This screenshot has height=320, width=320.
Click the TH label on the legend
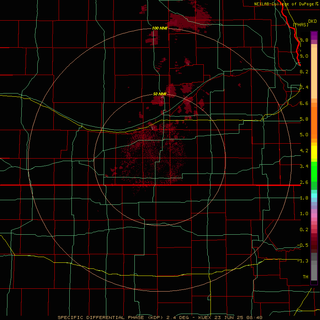pos(305,277)
